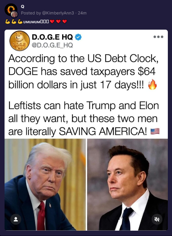
Task: Click the flexed biceps emoji caption
Action: (14, 22)
